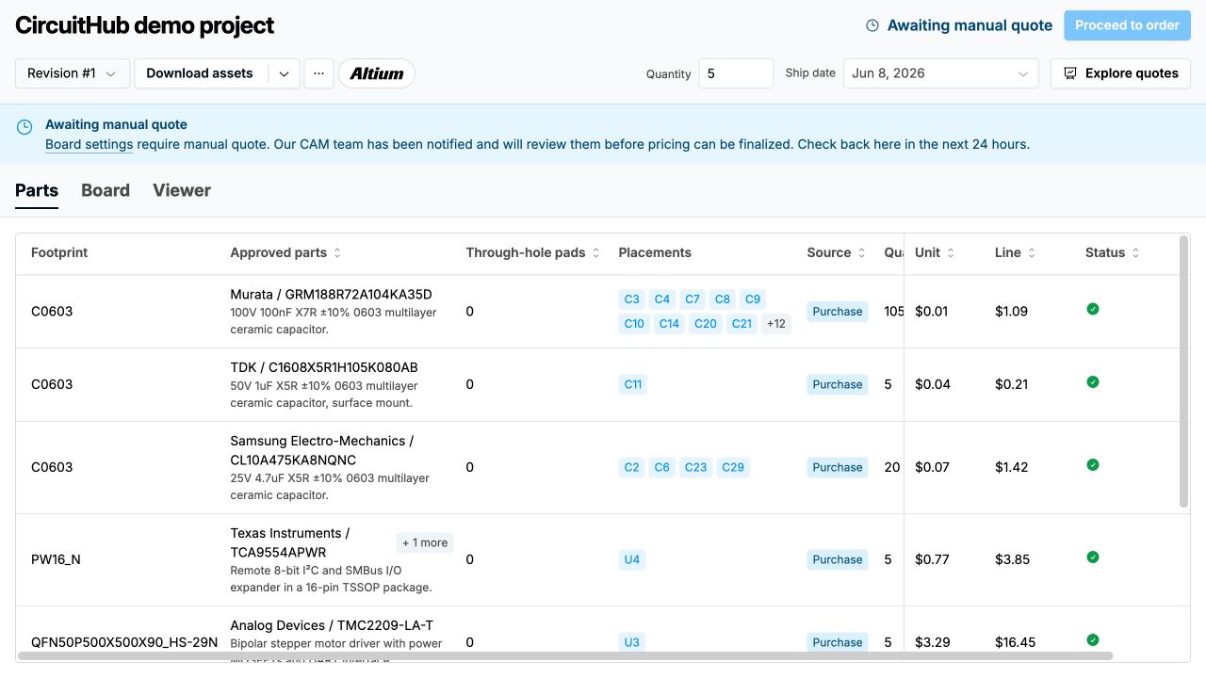The height and width of the screenshot is (678, 1206).
Task: Expand the '+ 1 more' approved parts chip
Action: (x=425, y=542)
